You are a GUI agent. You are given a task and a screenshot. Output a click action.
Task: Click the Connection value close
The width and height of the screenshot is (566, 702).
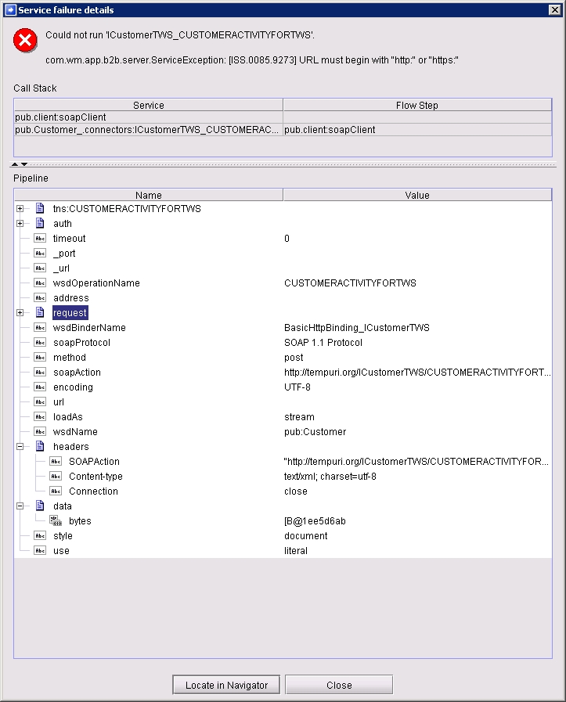(x=296, y=491)
